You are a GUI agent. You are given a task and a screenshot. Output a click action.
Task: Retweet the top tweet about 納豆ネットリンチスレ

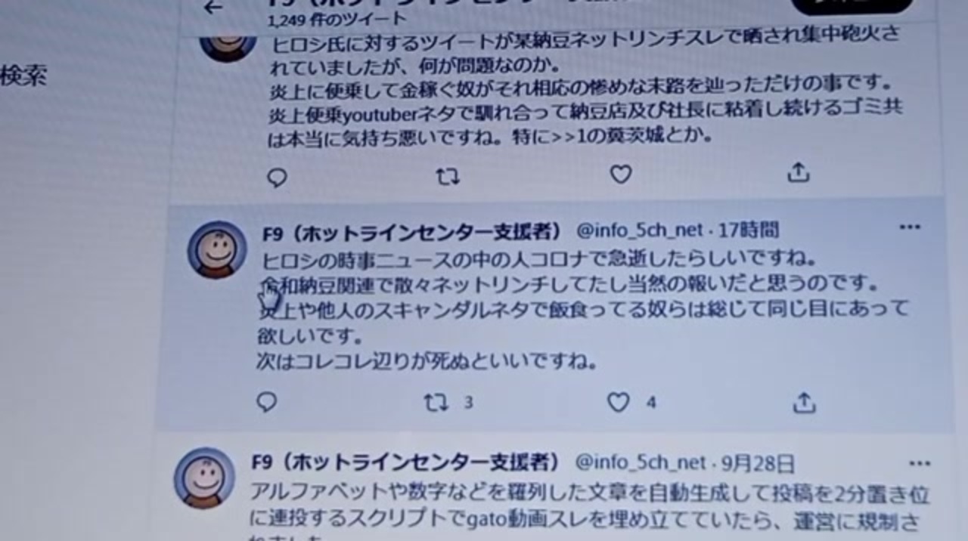click(448, 176)
